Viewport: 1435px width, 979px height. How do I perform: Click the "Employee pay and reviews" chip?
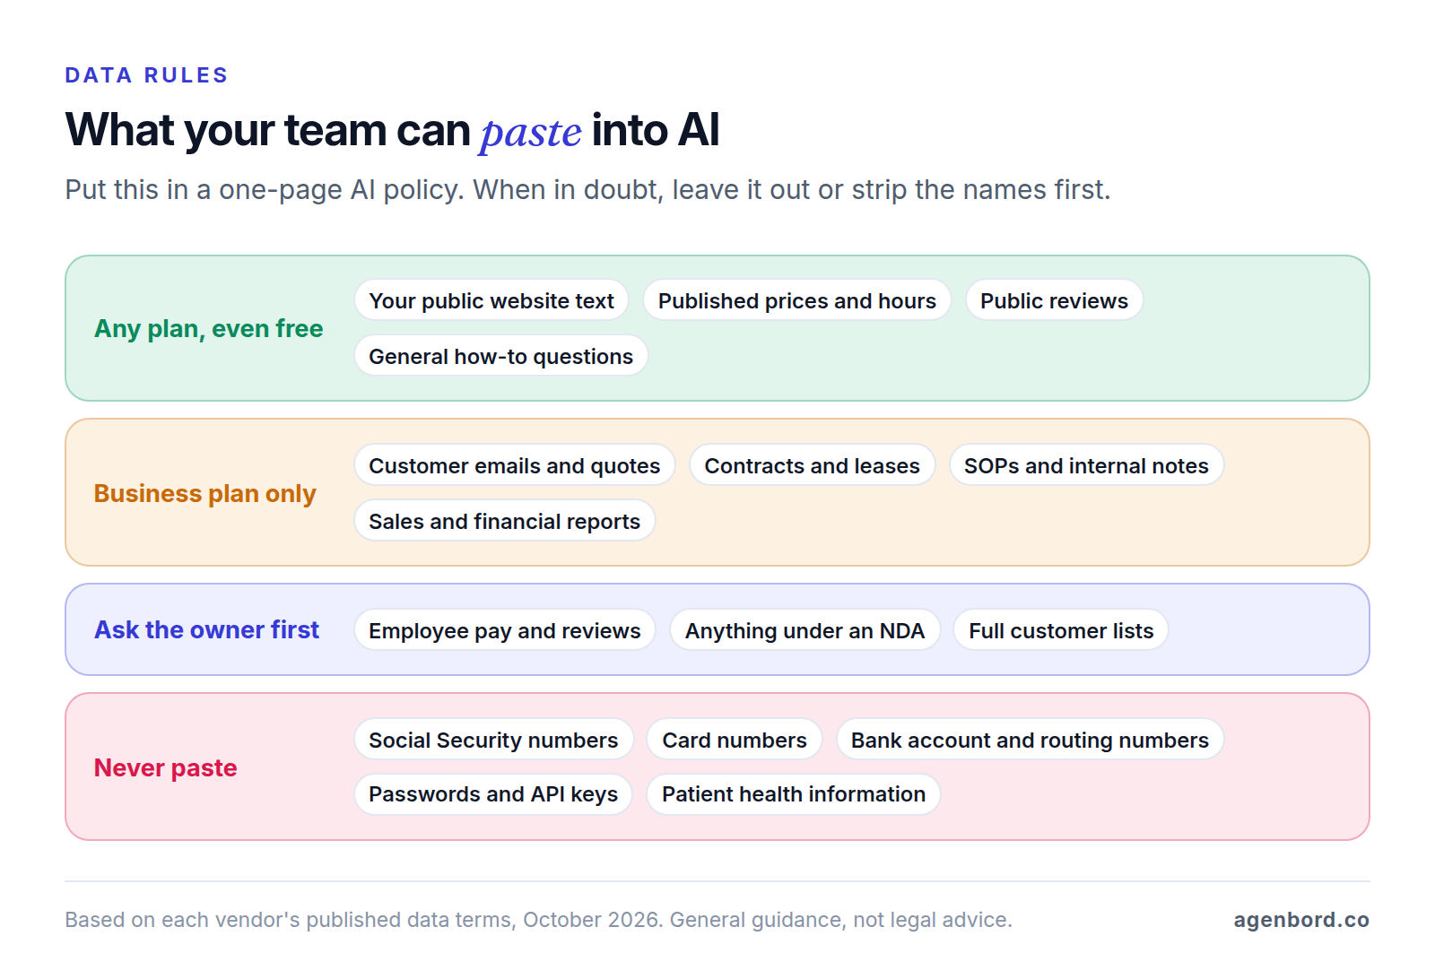[505, 630]
